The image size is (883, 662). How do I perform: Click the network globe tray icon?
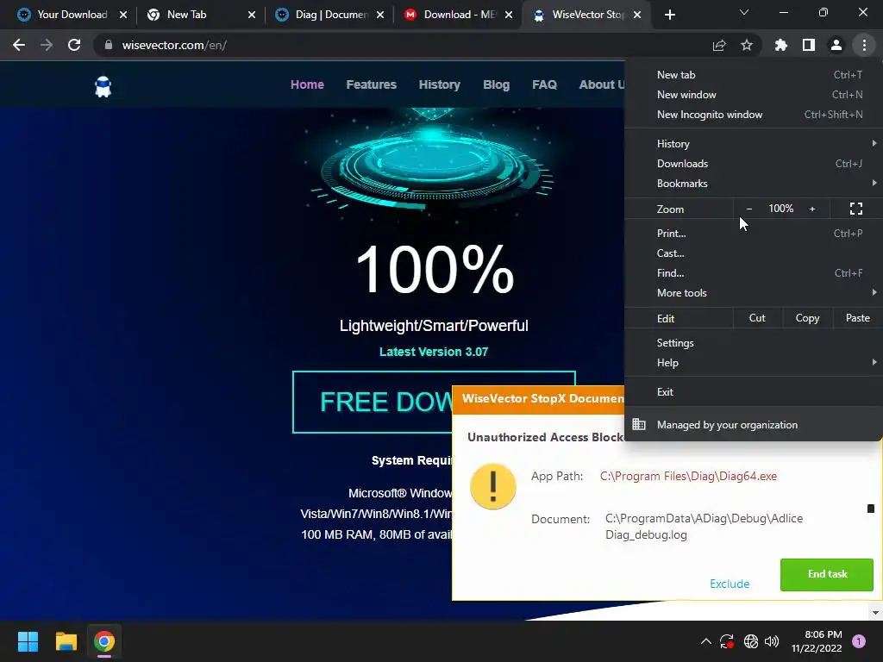click(751, 641)
